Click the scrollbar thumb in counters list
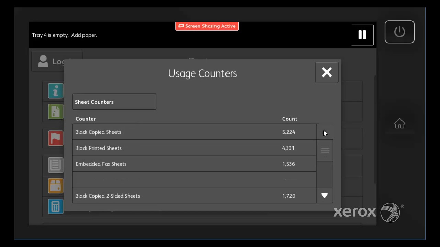Viewport: 440px width, 247px height. pyautogui.click(x=324, y=150)
